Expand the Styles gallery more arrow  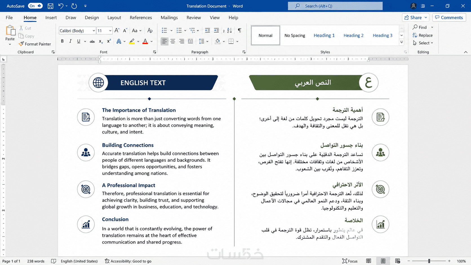(x=402, y=42)
